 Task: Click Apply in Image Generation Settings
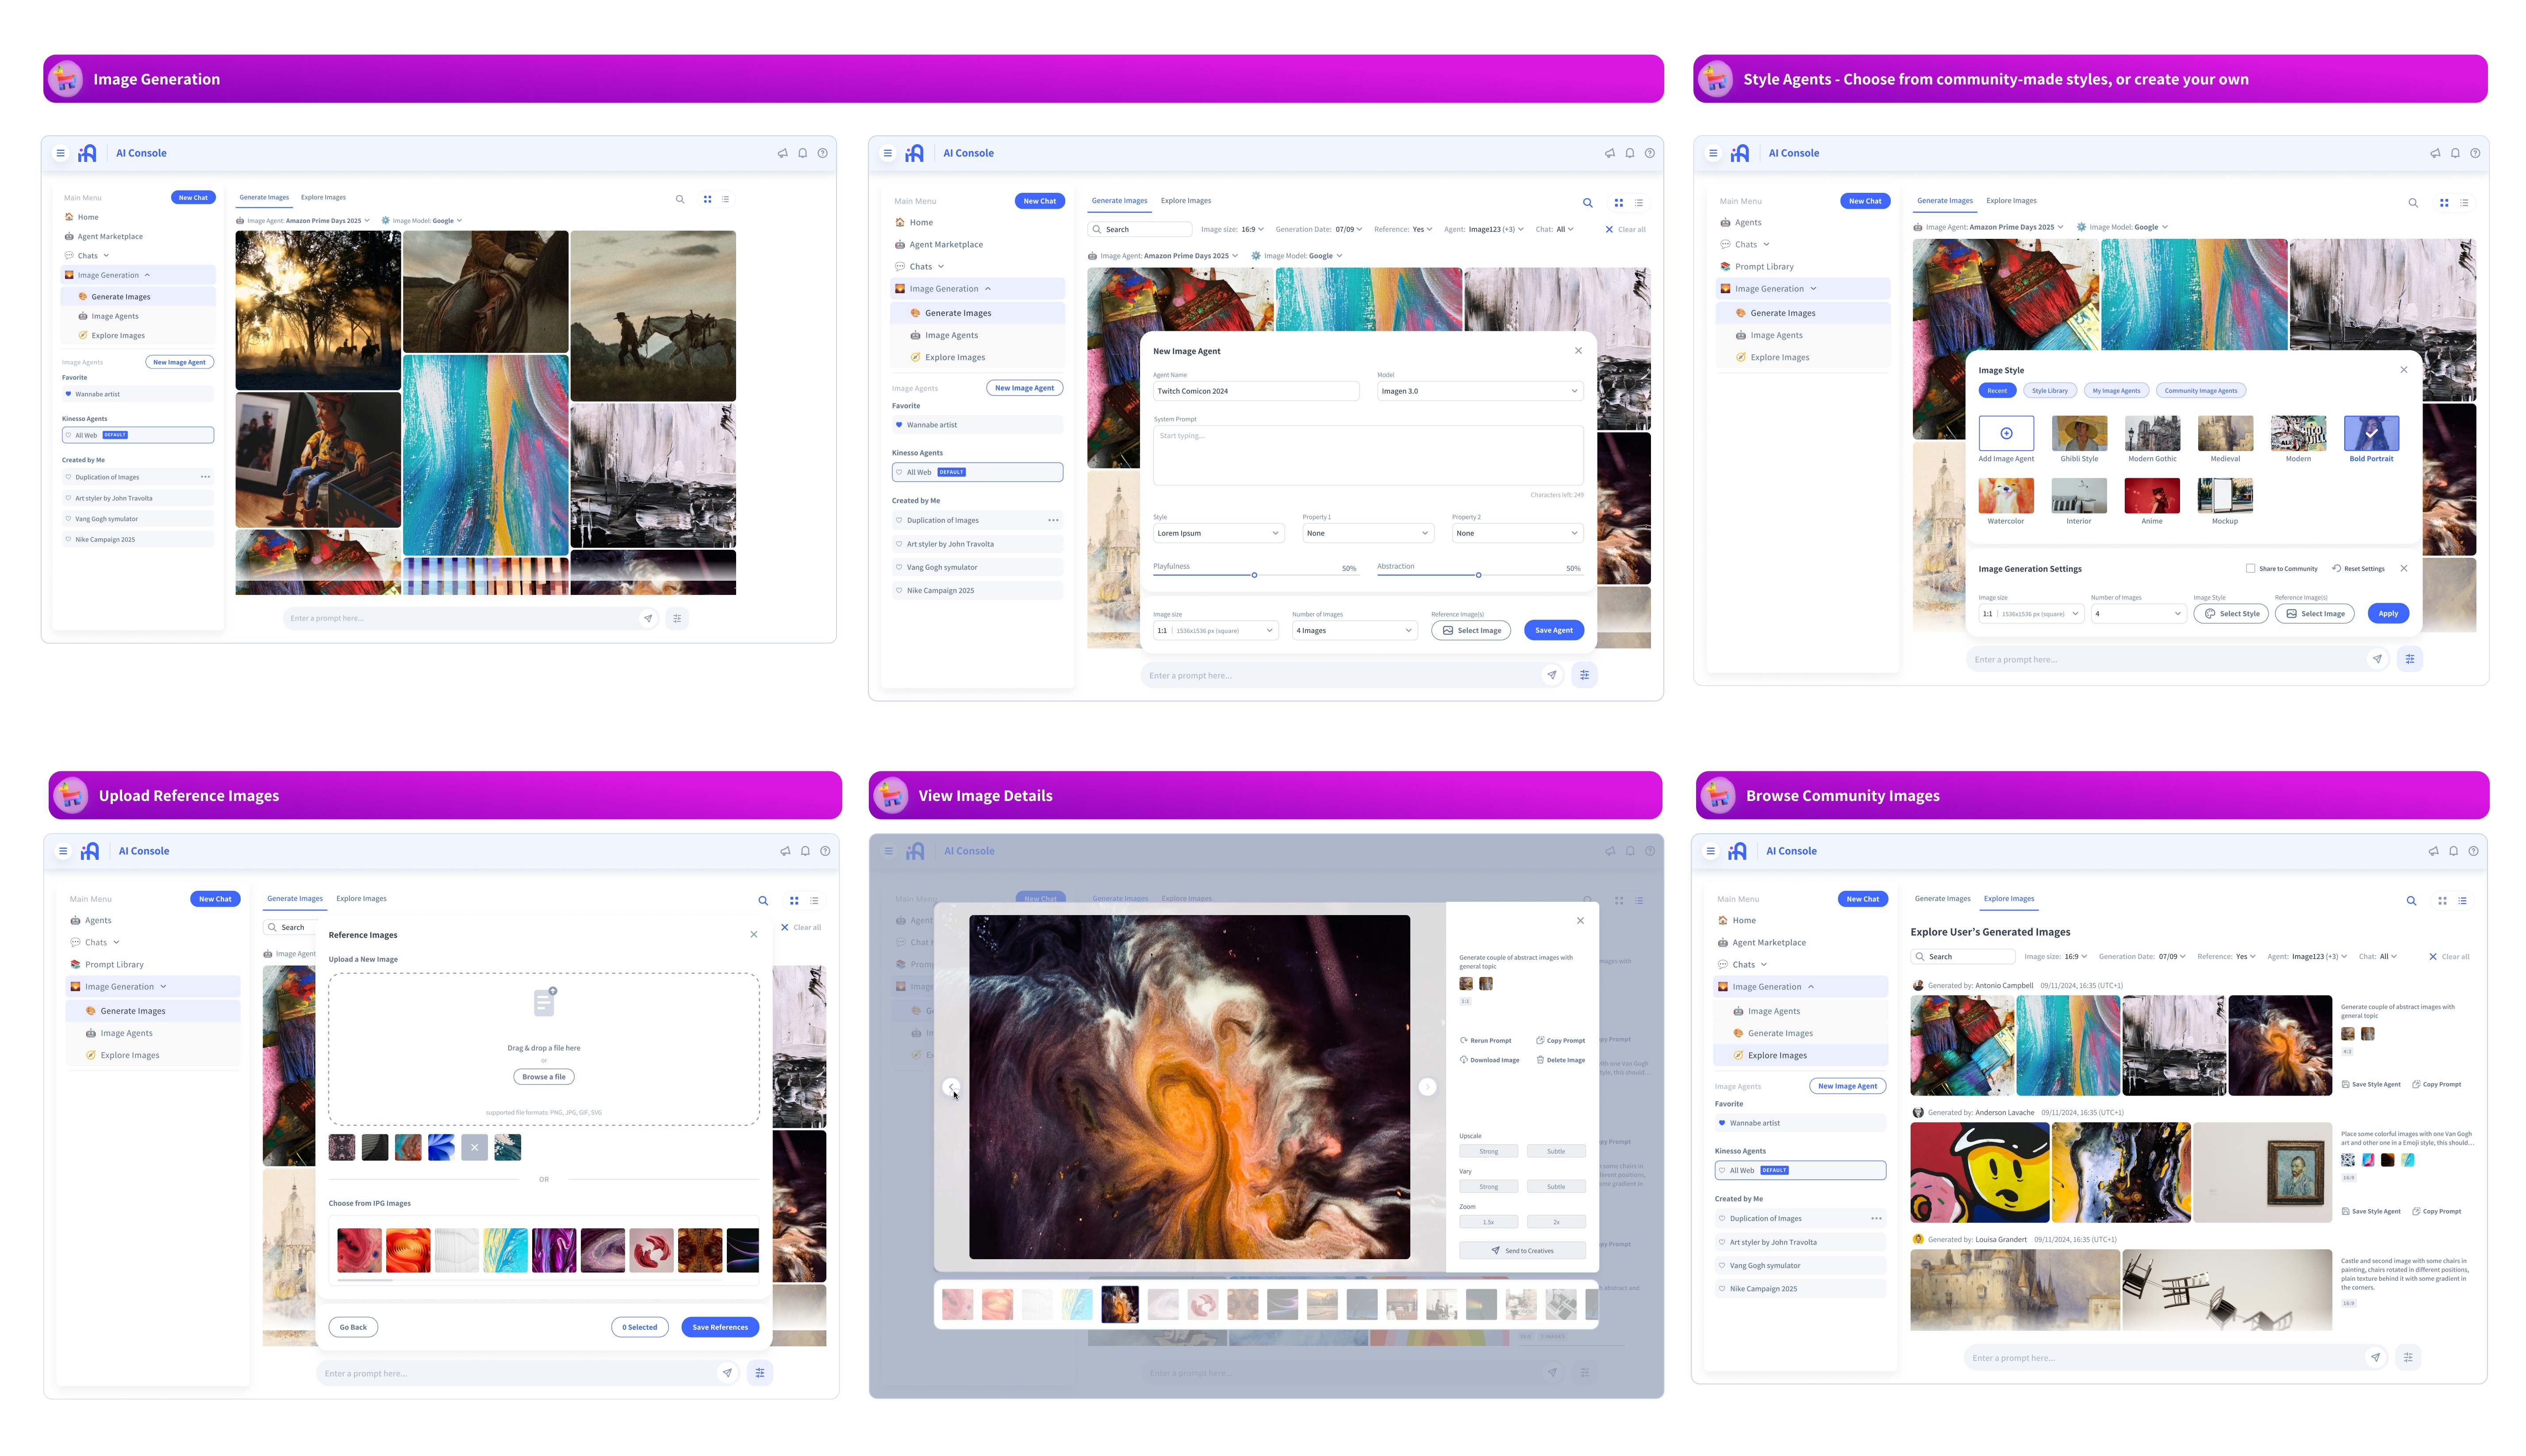(2387, 613)
